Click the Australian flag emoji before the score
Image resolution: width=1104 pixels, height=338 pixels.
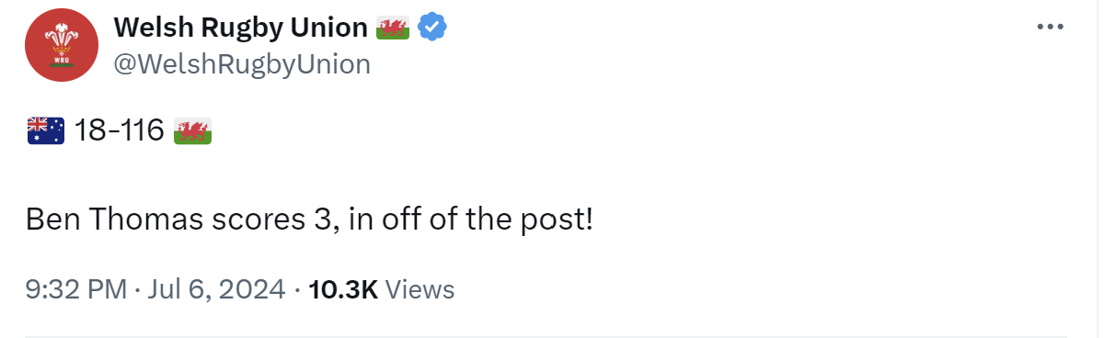(45, 131)
